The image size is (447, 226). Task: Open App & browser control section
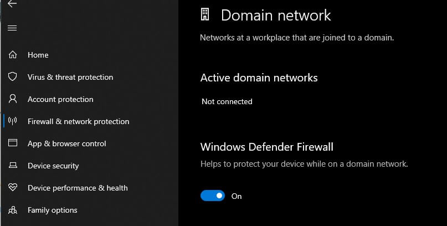pos(66,143)
